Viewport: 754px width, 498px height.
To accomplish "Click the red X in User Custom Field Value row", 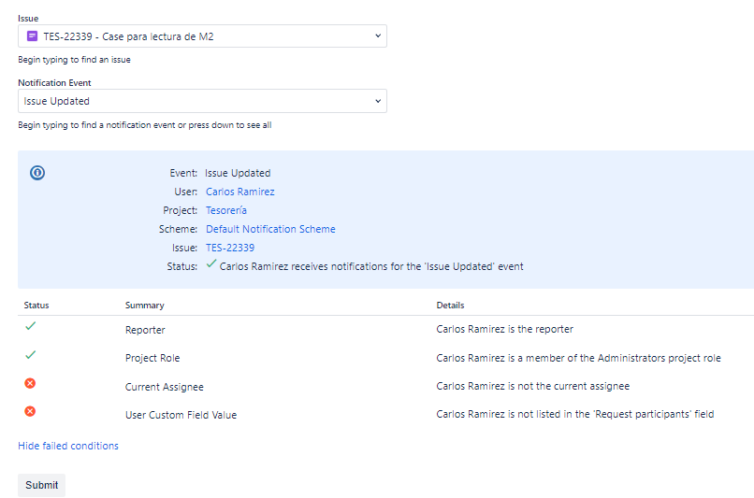I will 30,411.
